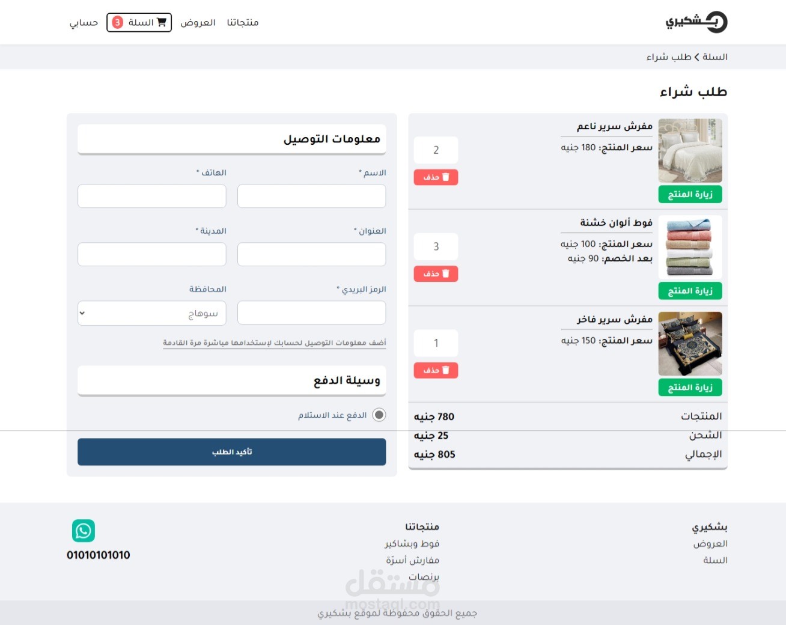
Task: Click the المدينة city input field
Action: pyautogui.click(x=152, y=254)
